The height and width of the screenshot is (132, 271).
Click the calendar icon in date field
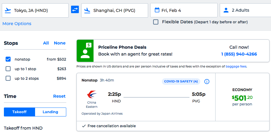[x=157, y=10]
